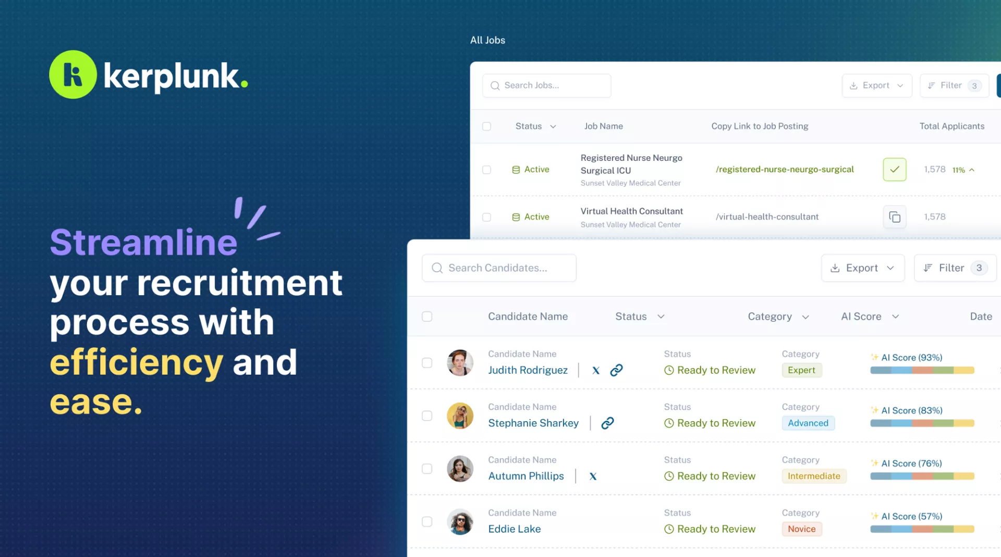Click the kerplunk logo icon
Screen dimensions: 1001x557
(73, 74)
